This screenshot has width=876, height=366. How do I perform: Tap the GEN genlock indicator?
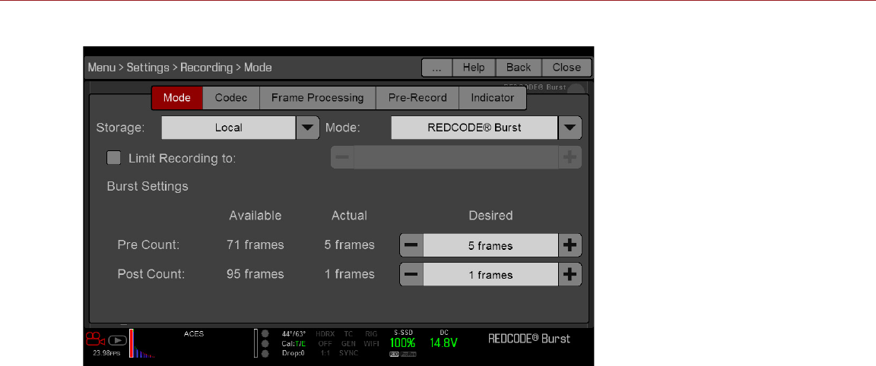pos(348,344)
